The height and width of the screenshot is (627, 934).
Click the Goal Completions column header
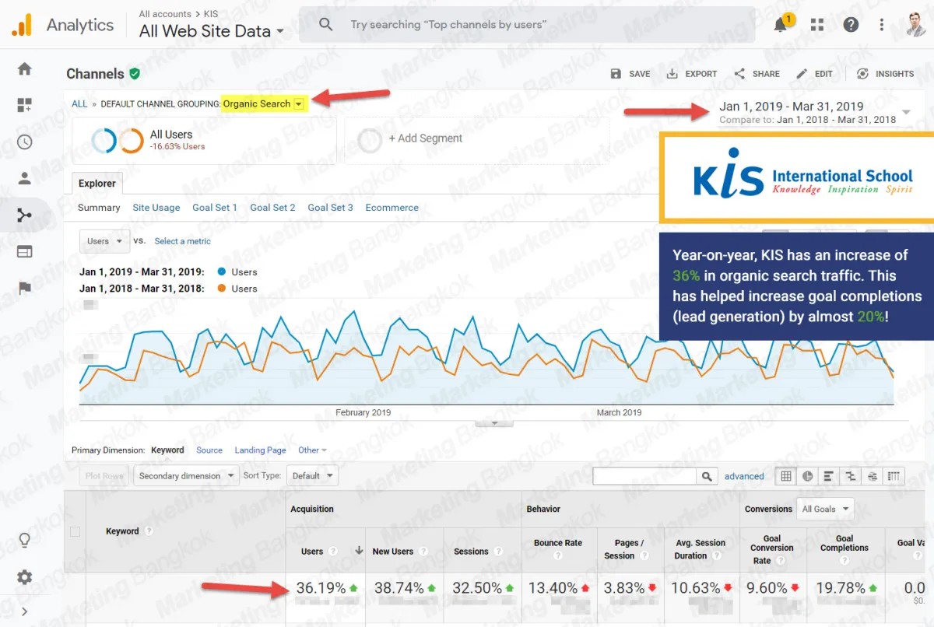pyautogui.click(x=844, y=543)
